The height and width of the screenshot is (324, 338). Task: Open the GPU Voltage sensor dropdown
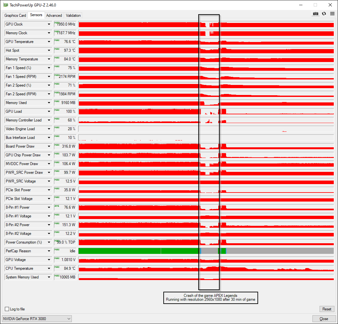[x=49, y=260]
